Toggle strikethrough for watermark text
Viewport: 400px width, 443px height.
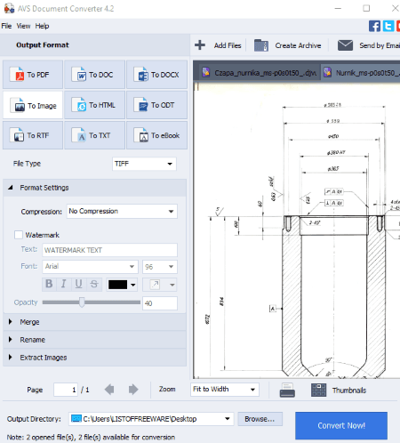tap(94, 284)
